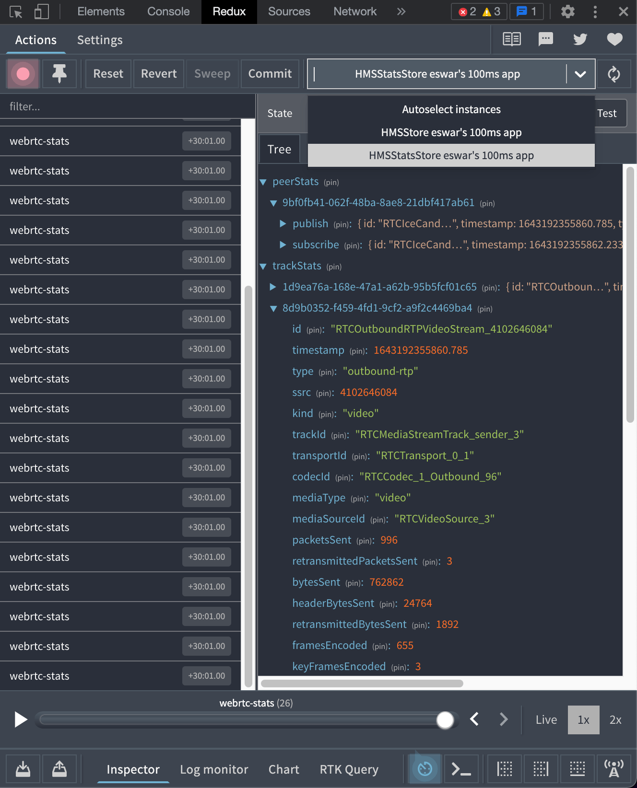Open the documentation book icon

511,39
